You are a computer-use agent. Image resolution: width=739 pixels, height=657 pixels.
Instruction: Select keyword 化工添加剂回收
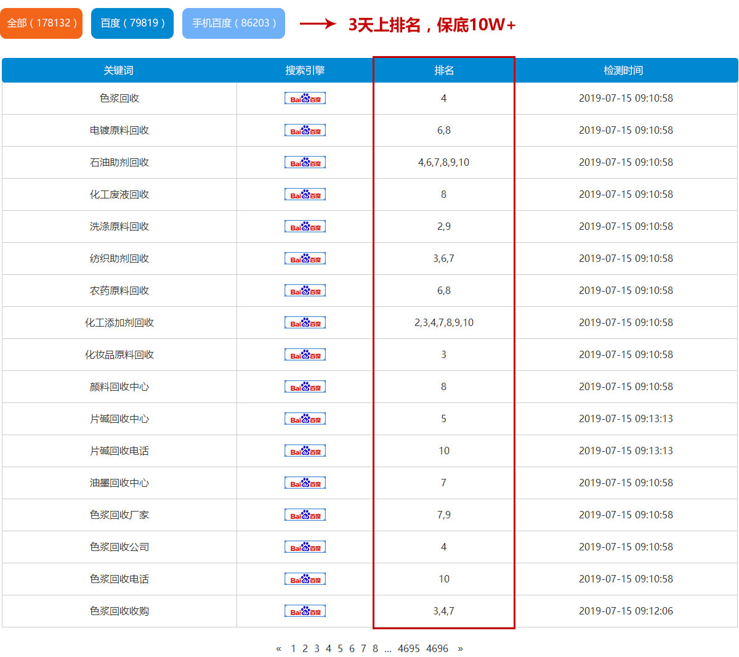(x=119, y=322)
